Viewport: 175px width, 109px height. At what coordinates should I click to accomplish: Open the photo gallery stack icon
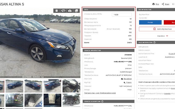(x=77, y=11)
